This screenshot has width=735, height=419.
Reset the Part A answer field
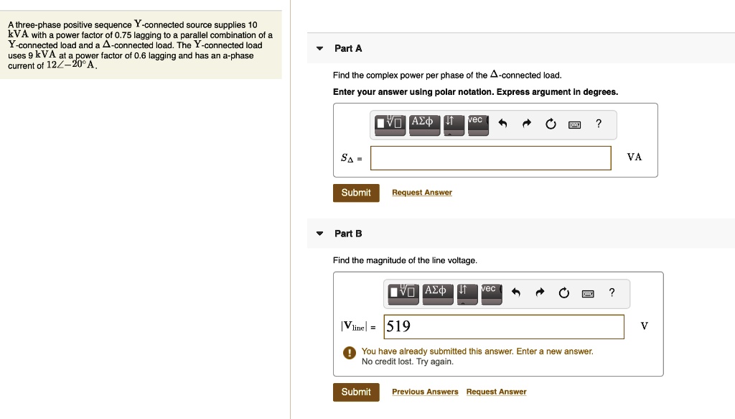[551, 124]
